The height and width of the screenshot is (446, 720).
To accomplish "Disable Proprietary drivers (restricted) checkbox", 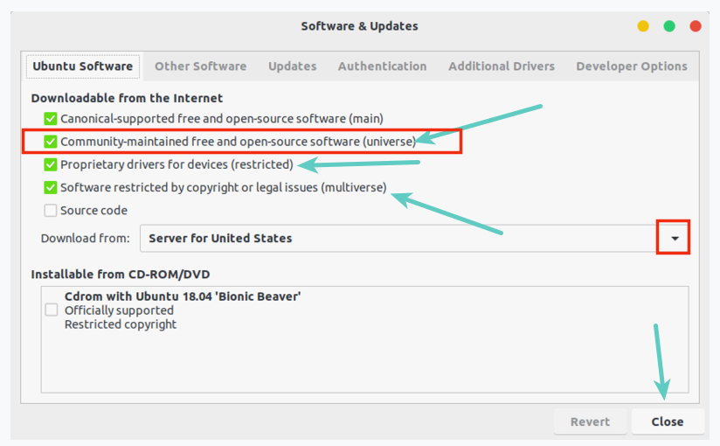I will (51, 164).
